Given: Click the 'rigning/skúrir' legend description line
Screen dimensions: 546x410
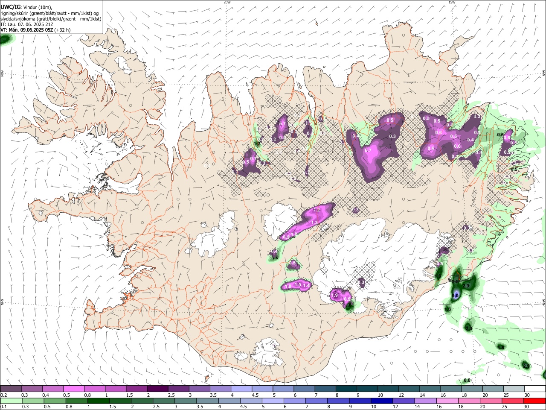Looking at the screenshot, I should click(x=49, y=13).
